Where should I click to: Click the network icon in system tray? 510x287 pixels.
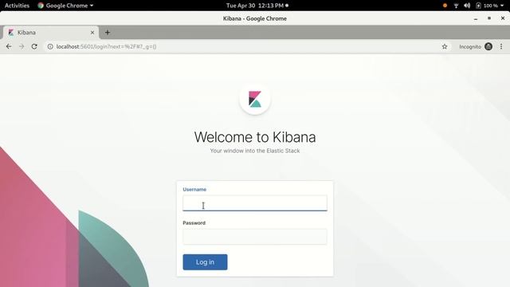(456, 6)
